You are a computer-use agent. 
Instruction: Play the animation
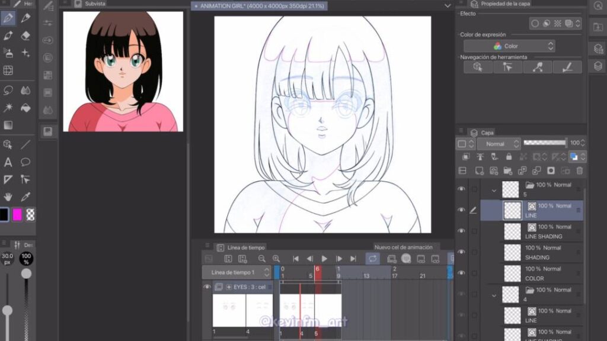(x=324, y=259)
